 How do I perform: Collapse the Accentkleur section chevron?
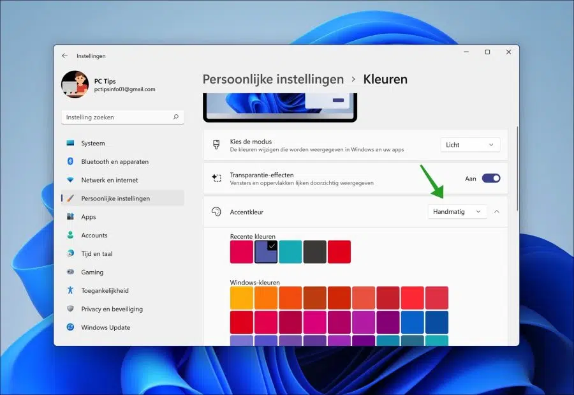click(x=497, y=211)
